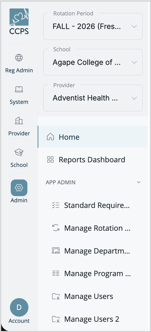The width and height of the screenshot is (151, 332).
Task: Open Reg Admin globe icon
Action: [19, 58]
